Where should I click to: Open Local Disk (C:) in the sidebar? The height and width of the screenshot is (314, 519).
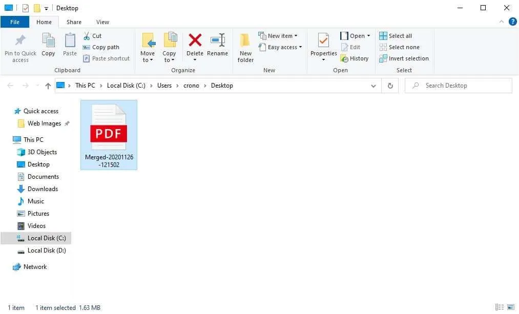pos(36,238)
